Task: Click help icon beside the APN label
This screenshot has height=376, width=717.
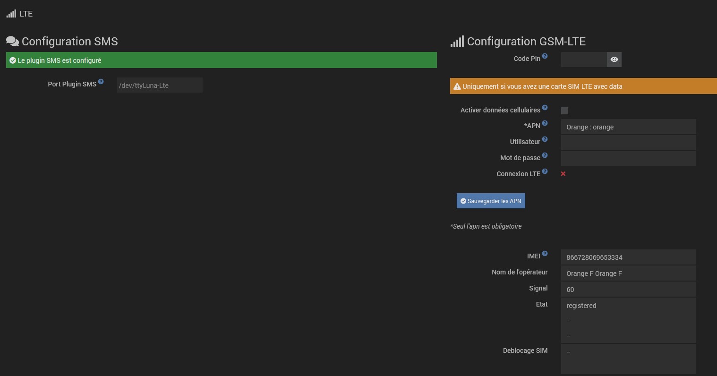Action: [x=545, y=123]
